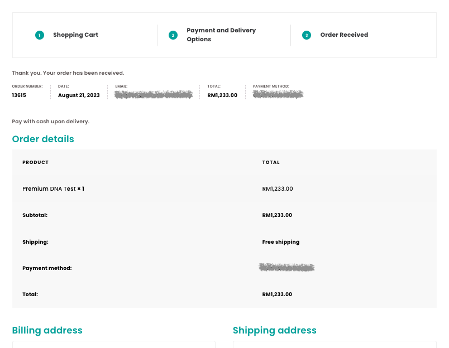Click the step 2 circle icon
Screen dimensions: 449x348
tap(173, 35)
